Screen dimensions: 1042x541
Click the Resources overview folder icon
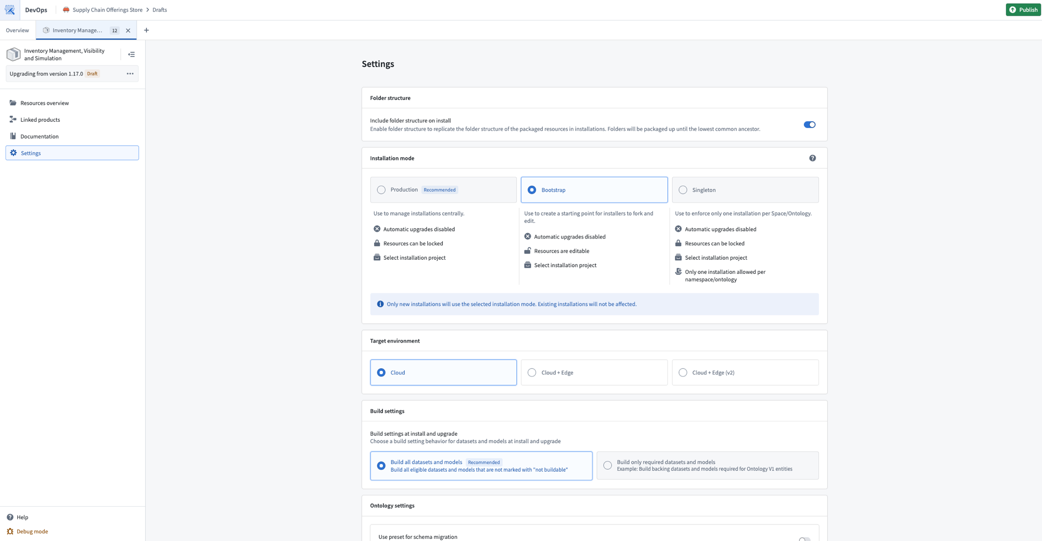[13, 103]
